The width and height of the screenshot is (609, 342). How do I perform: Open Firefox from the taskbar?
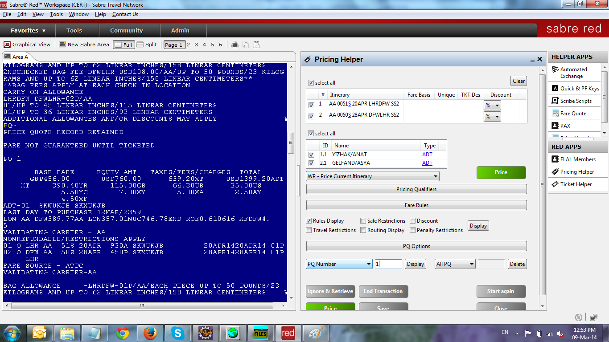tap(150, 333)
